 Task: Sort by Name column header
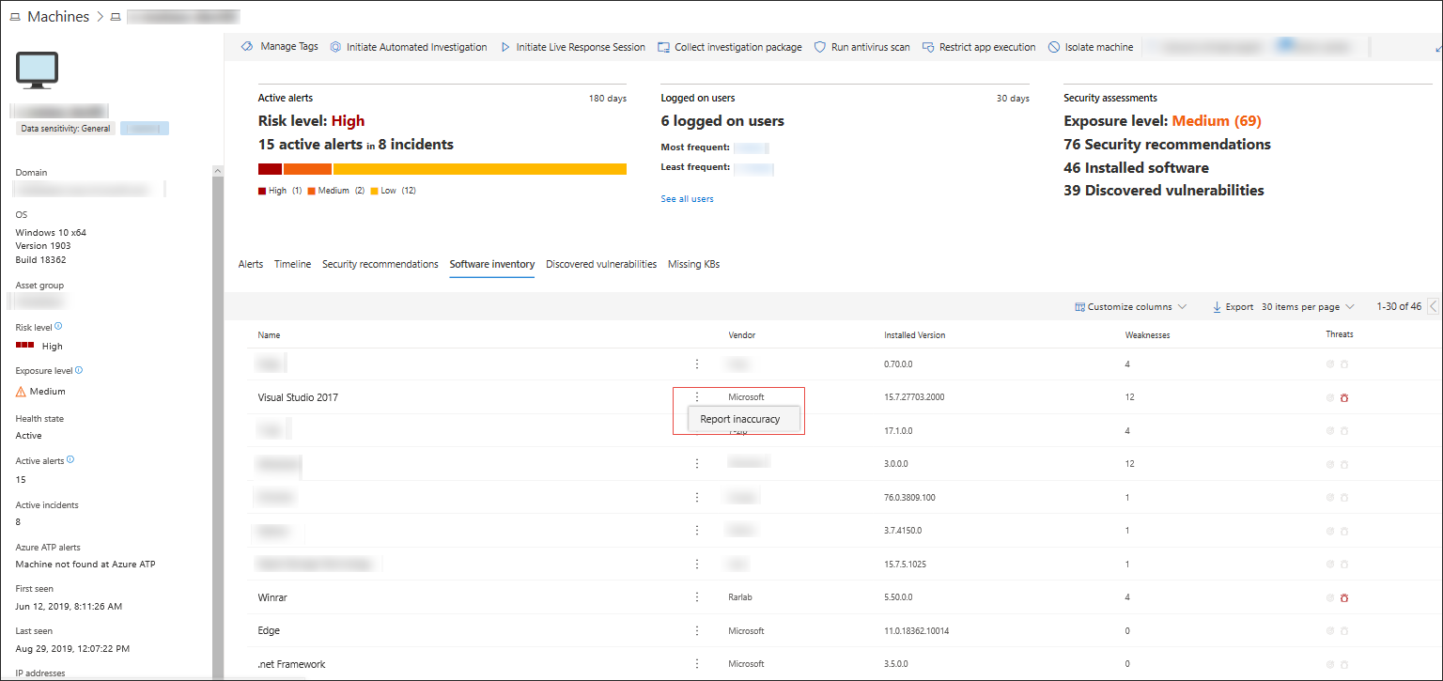click(269, 335)
